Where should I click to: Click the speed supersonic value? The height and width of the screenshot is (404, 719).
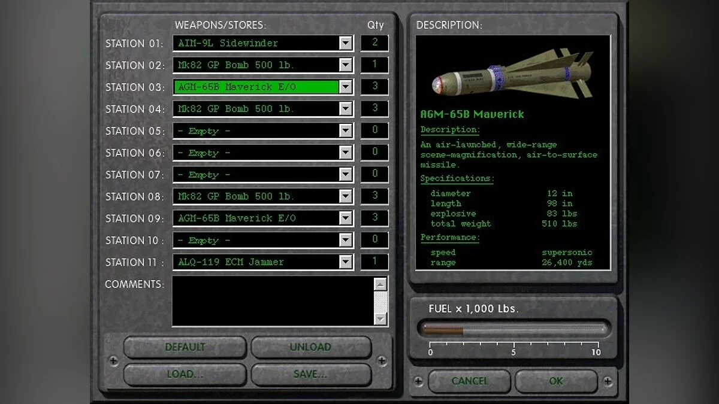(567, 253)
